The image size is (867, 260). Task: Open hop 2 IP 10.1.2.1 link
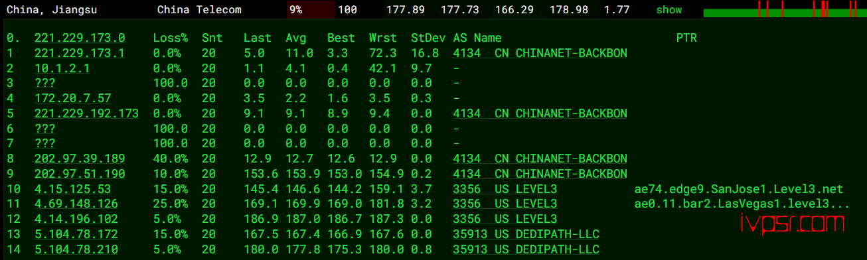pyautogui.click(x=62, y=68)
